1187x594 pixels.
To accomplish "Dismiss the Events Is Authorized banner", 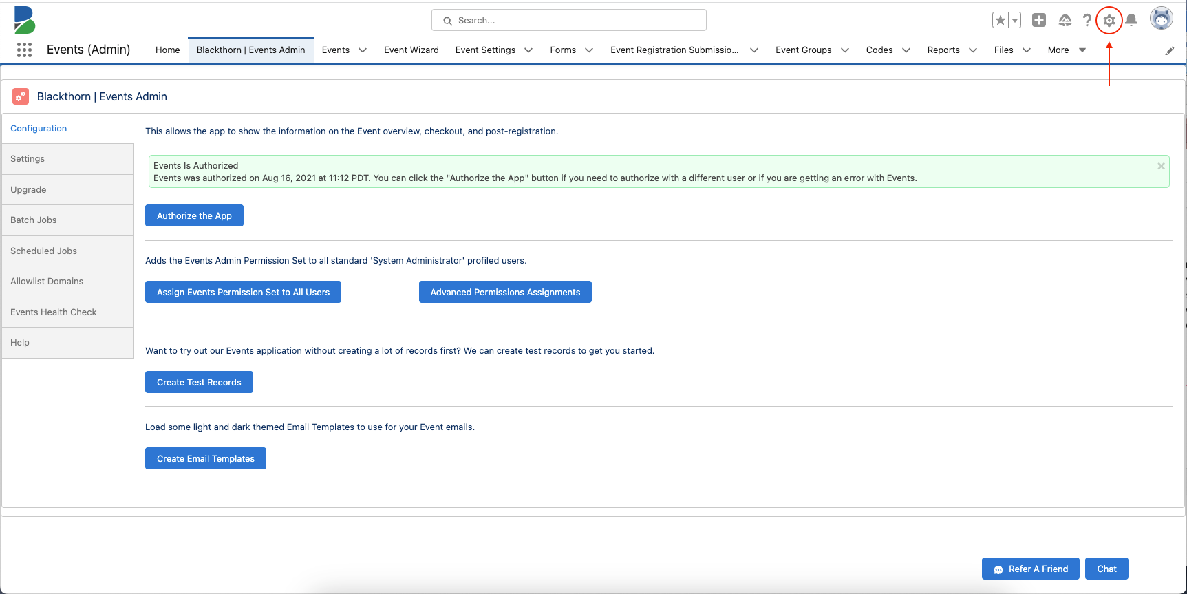I will coord(1161,166).
